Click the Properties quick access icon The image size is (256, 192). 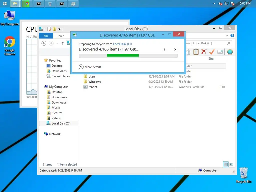click(49, 29)
